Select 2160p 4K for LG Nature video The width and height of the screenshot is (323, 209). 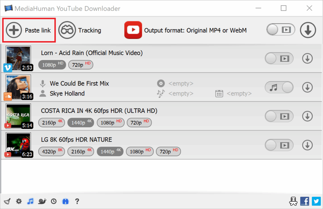coord(81,151)
